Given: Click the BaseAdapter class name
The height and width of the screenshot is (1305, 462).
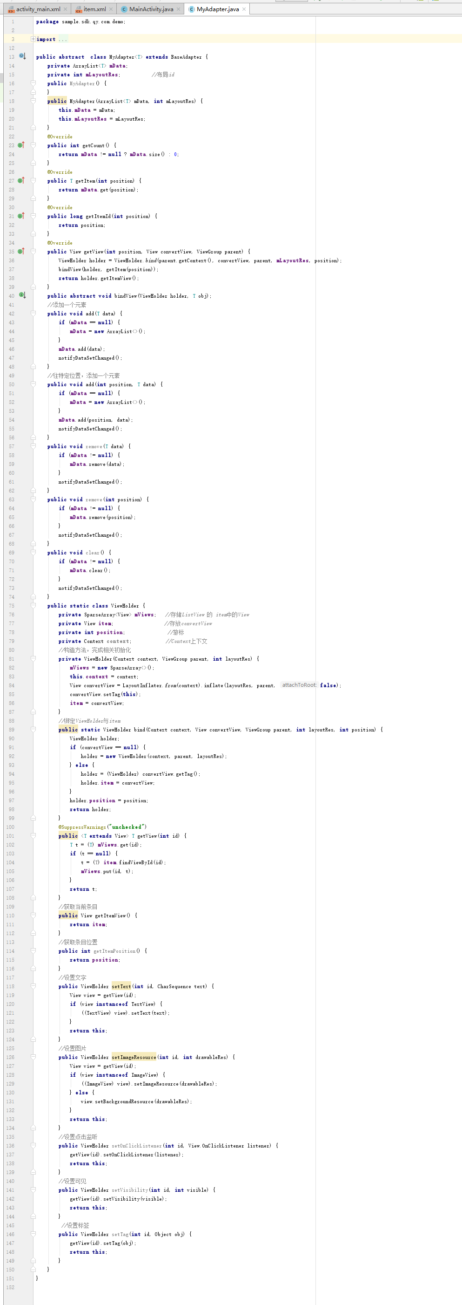Looking at the screenshot, I should tap(186, 57).
